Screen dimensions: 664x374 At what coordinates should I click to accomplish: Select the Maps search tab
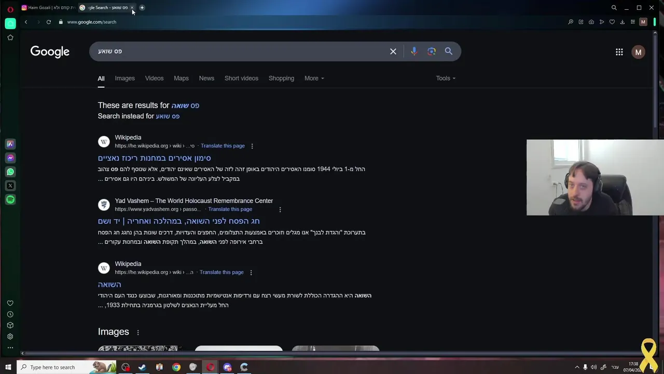point(181,78)
